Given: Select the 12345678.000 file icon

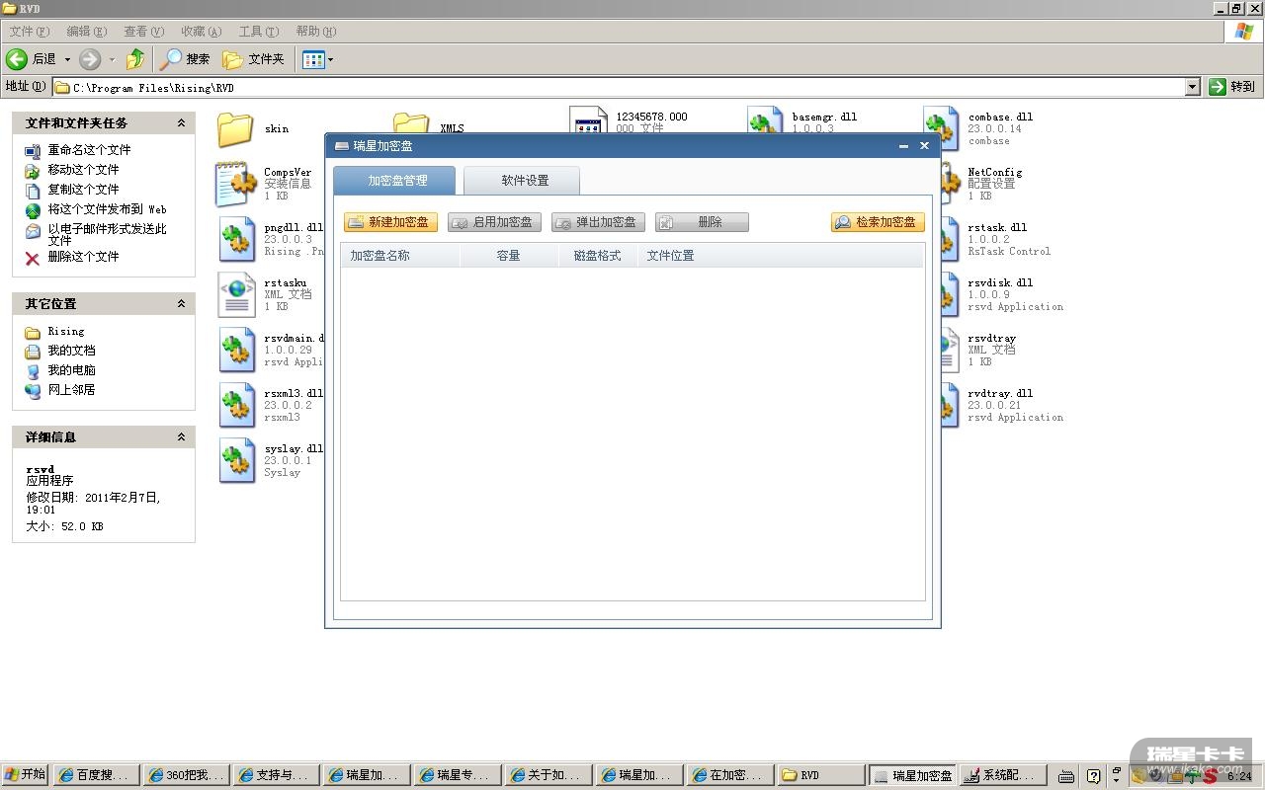Looking at the screenshot, I should point(589,120).
